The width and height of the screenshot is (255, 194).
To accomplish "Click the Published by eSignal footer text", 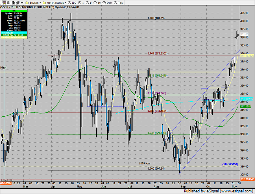I will [x=218, y=191].
